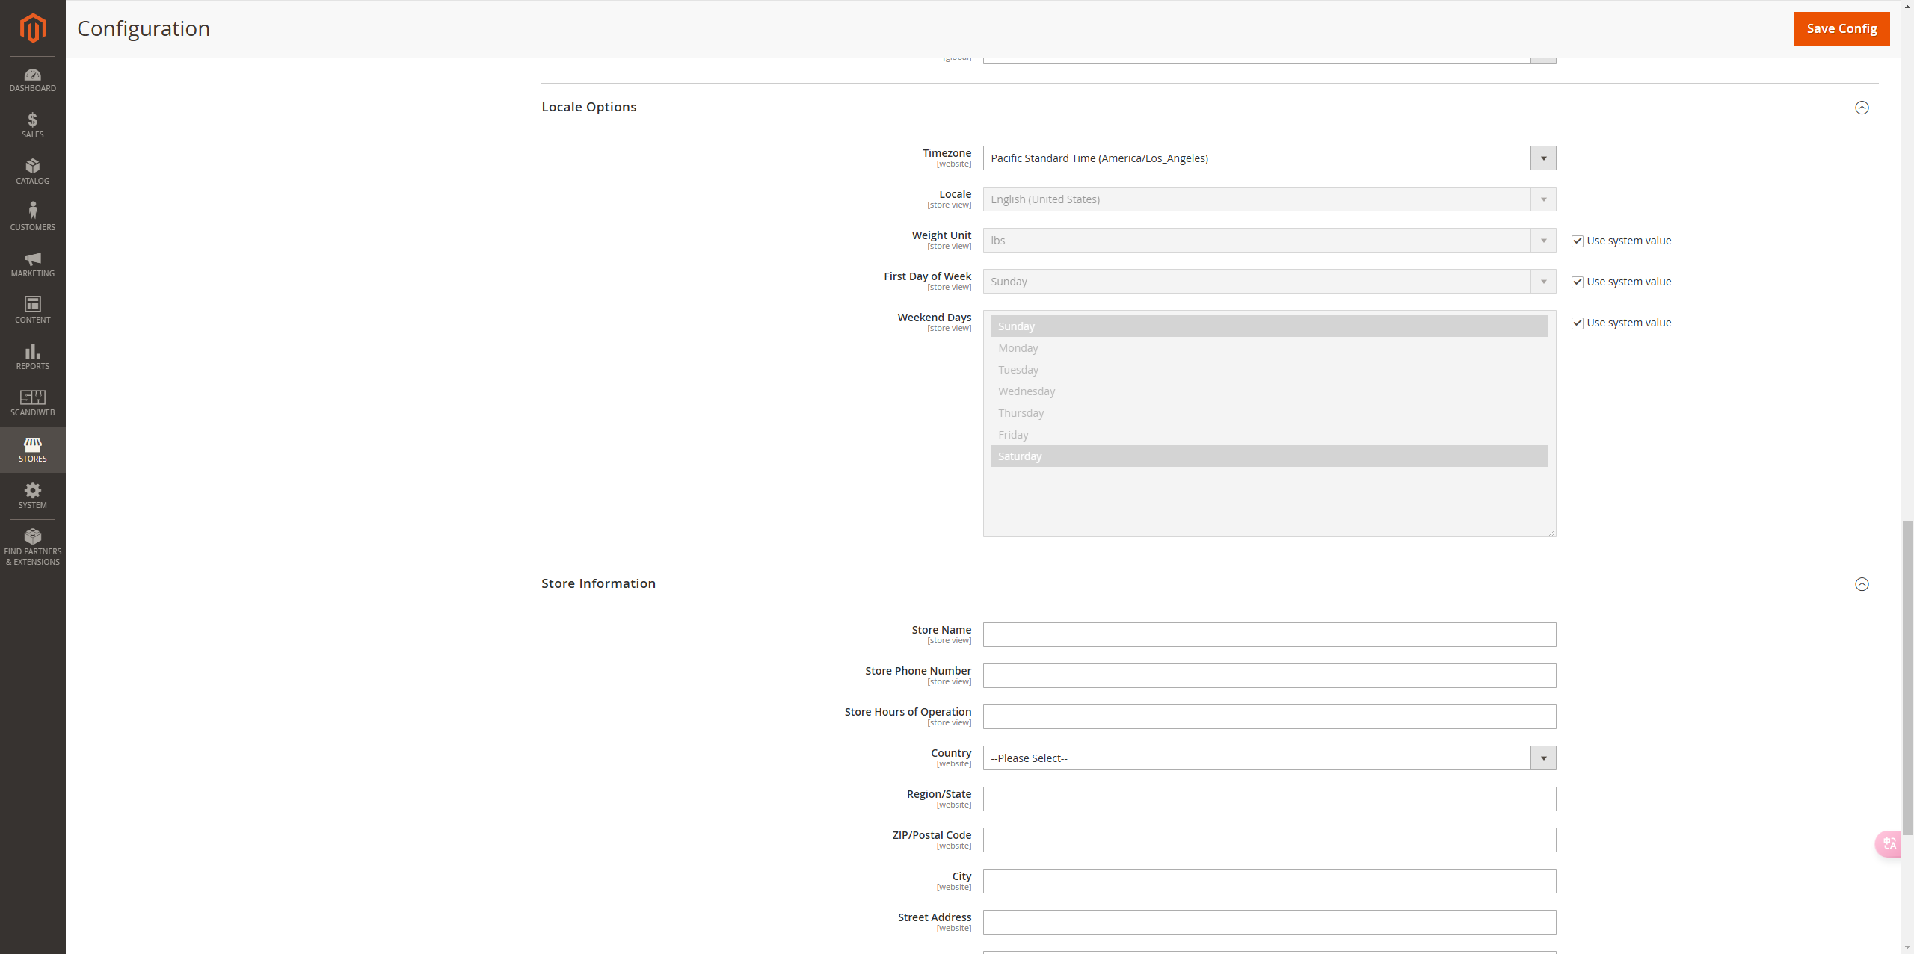Collapse the Locale Options section
This screenshot has height=954, width=1914.
coord(1862,108)
